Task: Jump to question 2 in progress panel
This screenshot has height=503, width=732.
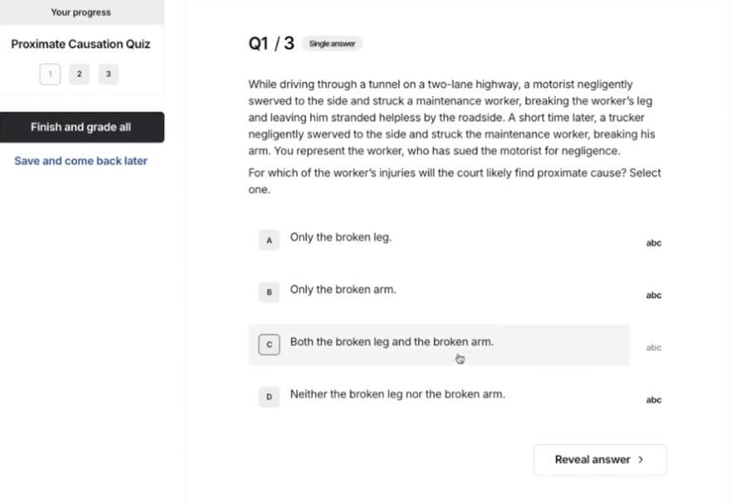Action: tap(79, 75)
